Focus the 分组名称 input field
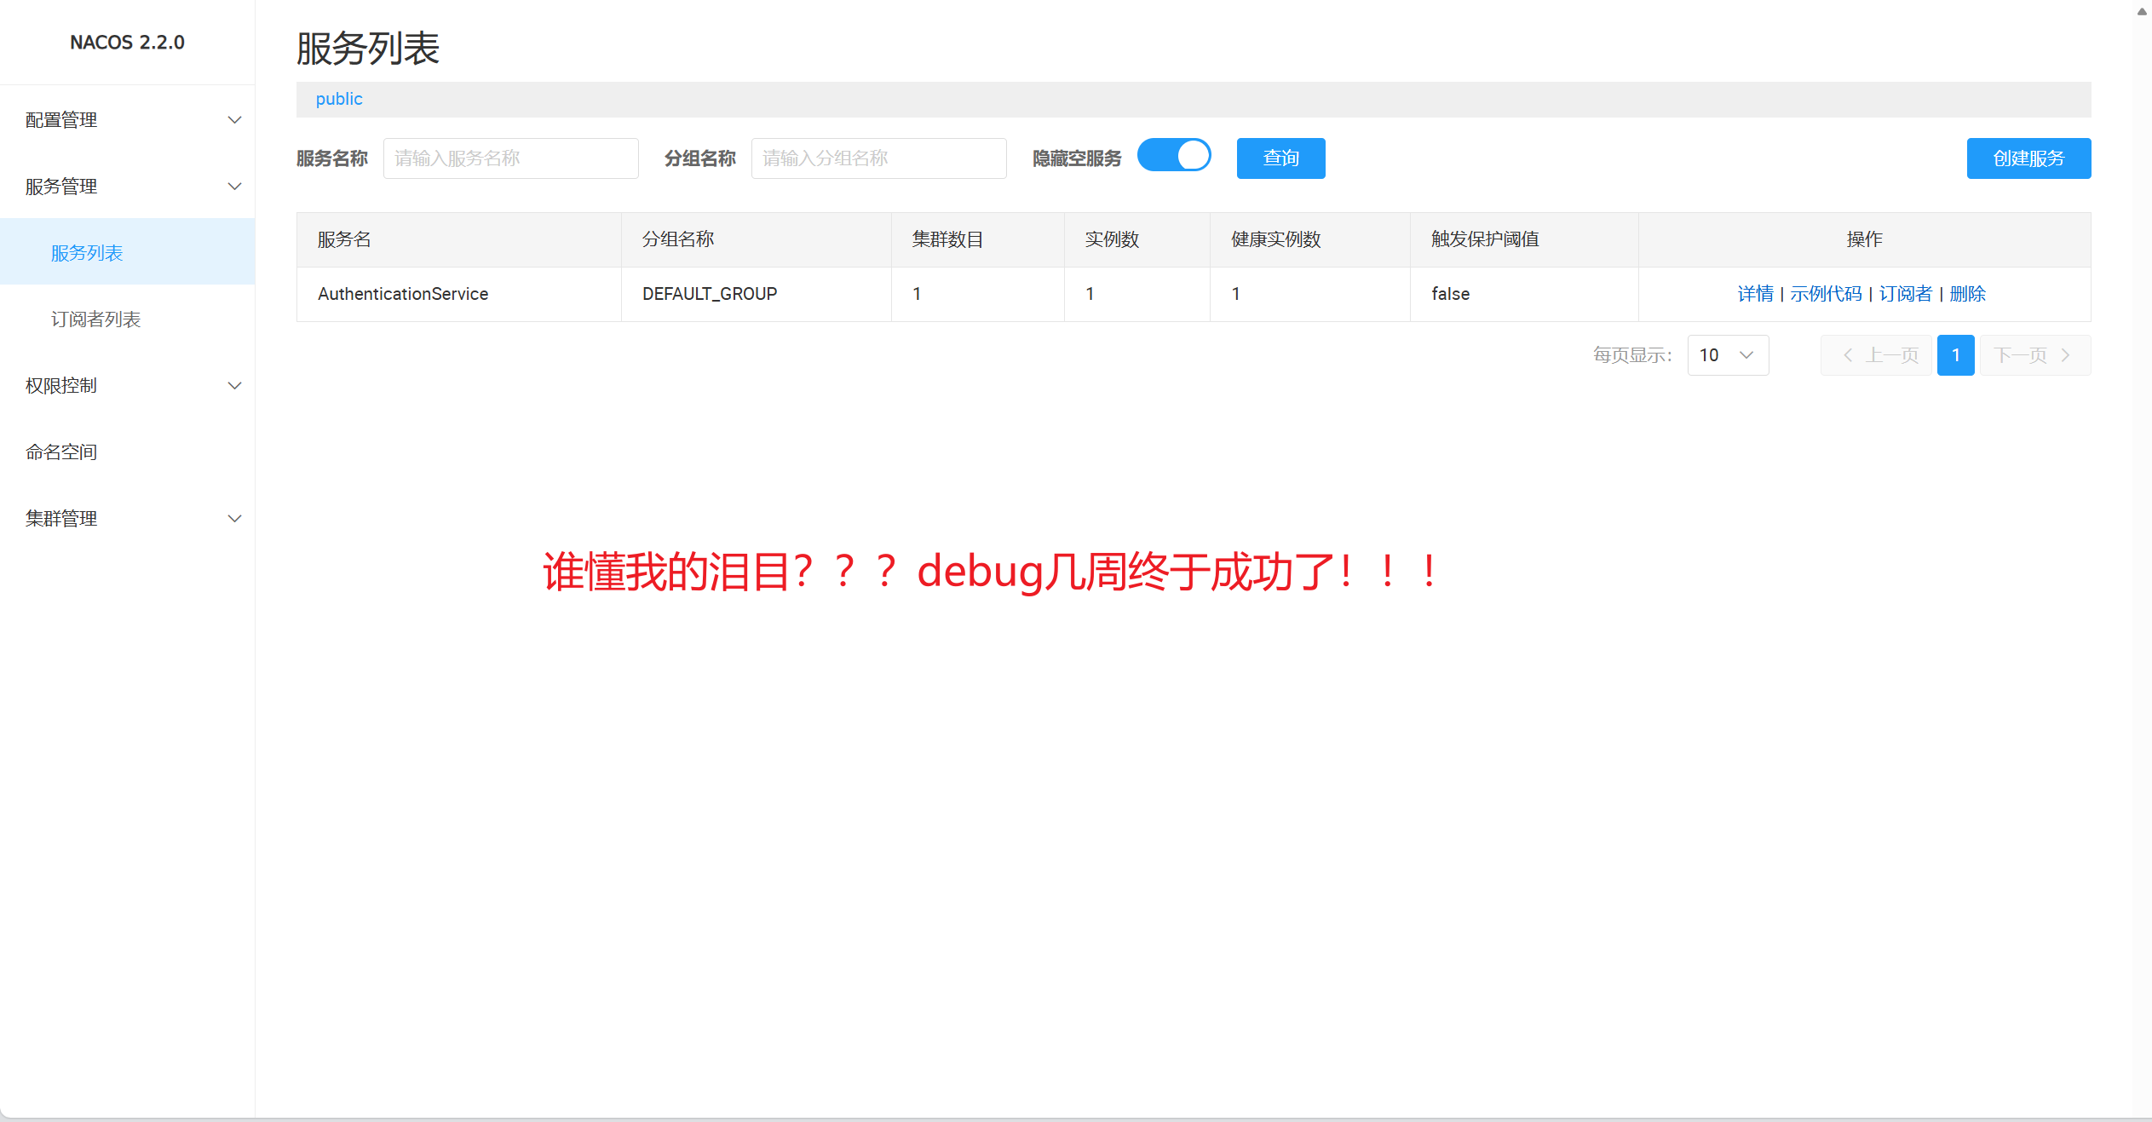Viewport: 2152px width, 1122px height. point(878,158)
